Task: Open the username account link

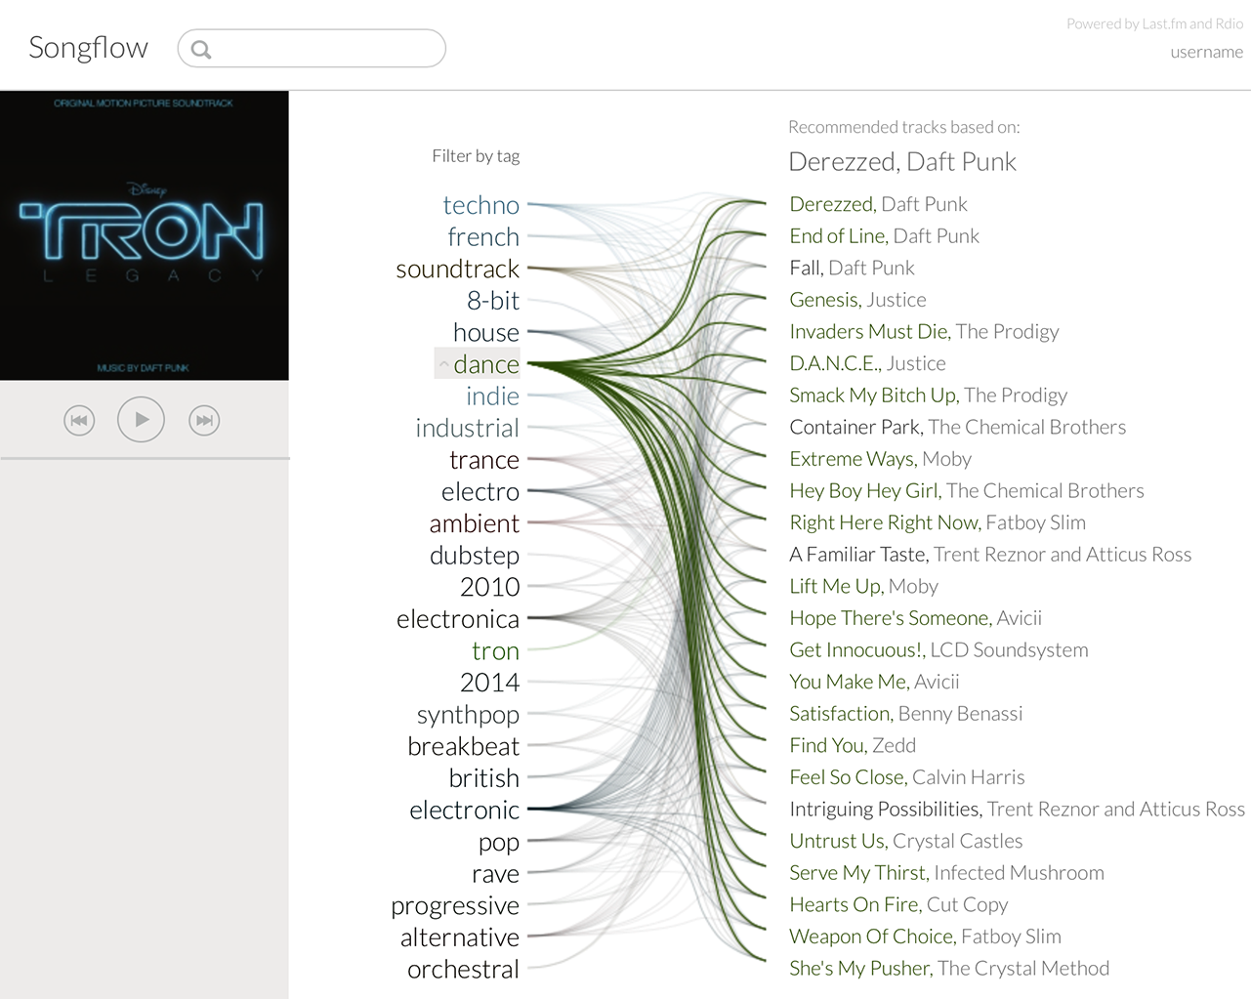Action: [1206, 52]
